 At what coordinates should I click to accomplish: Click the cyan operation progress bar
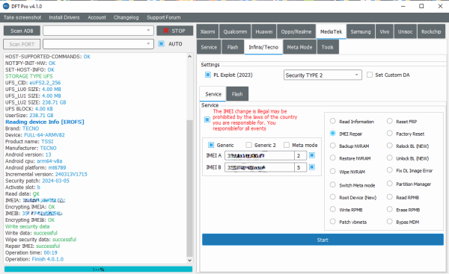[98, 269]
